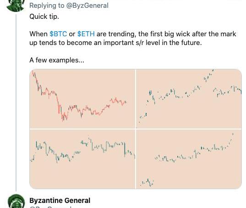View the bottom-left ranging chart image

(x=82, y=159)
